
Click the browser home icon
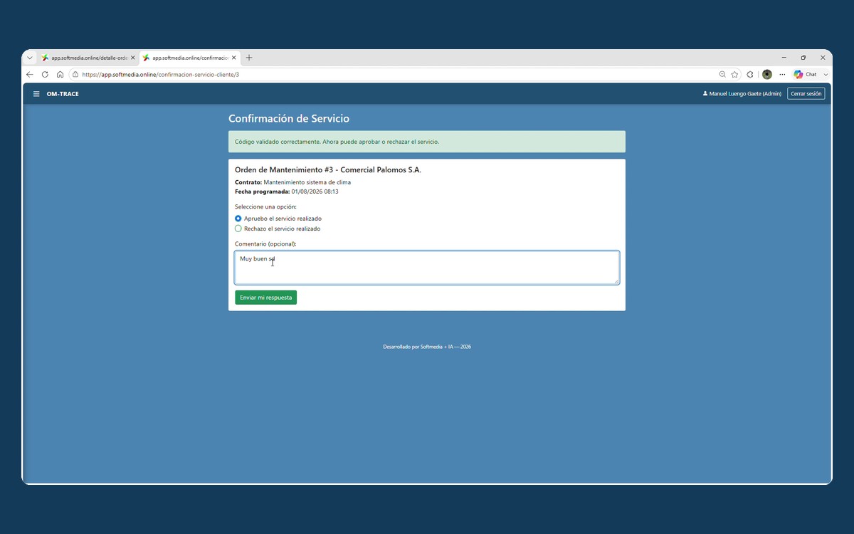point(60,74)
